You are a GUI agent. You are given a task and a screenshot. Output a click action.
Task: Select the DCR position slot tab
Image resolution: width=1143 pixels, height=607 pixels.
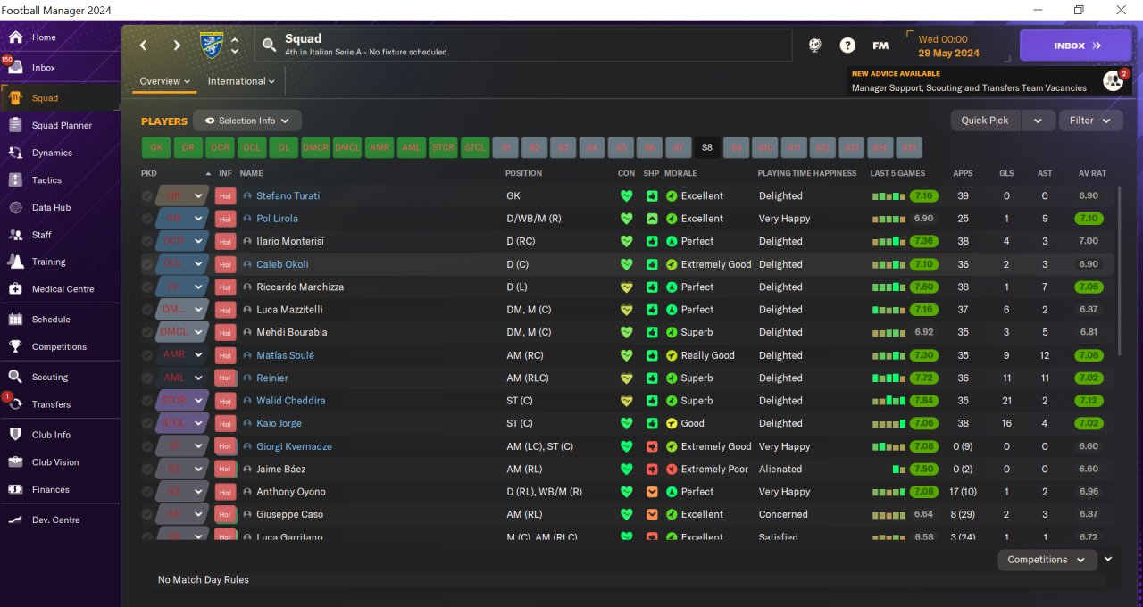point(220,148)
